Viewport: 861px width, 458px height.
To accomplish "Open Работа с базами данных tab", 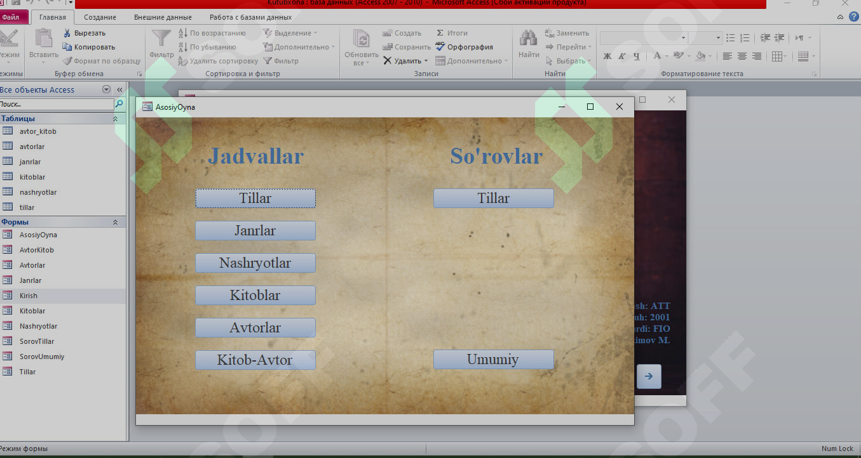I will 250,18.
